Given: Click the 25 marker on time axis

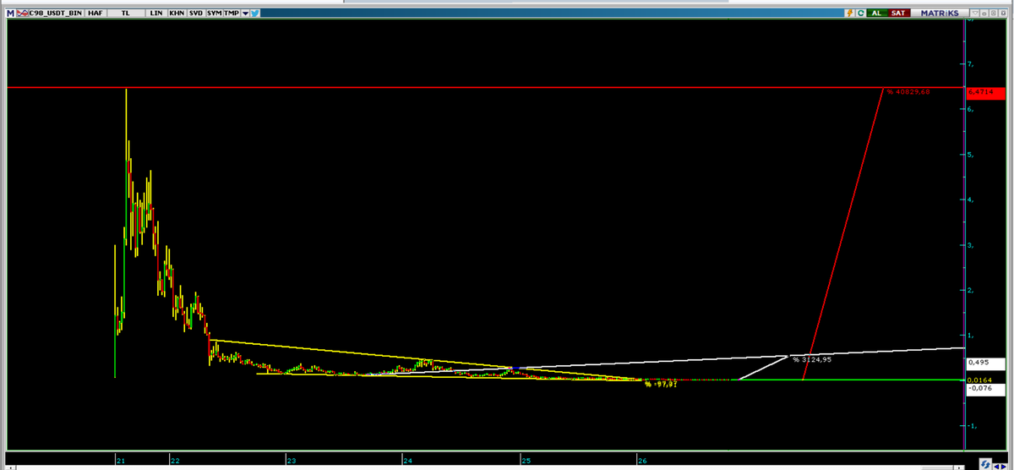Looking at the screenshot, I should (x=525, y=461).
